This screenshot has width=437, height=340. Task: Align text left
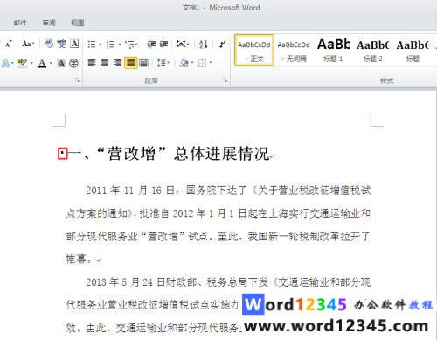(x=92, y=63)
